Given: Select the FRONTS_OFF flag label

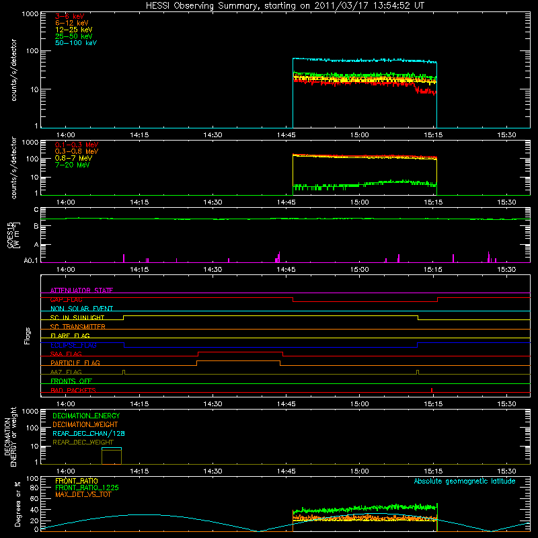Looking at the screenshot, I should 71,381.
